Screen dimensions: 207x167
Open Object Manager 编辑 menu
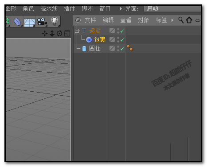tap(108, 20)
